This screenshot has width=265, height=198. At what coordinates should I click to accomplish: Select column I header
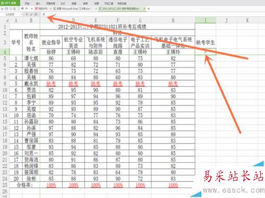pyautogui.click(x=206, y=21)
